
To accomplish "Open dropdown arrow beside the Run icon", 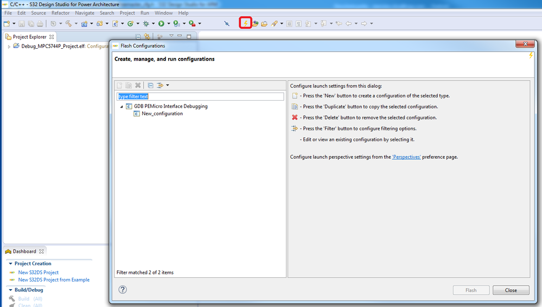I will pos(169,23).
